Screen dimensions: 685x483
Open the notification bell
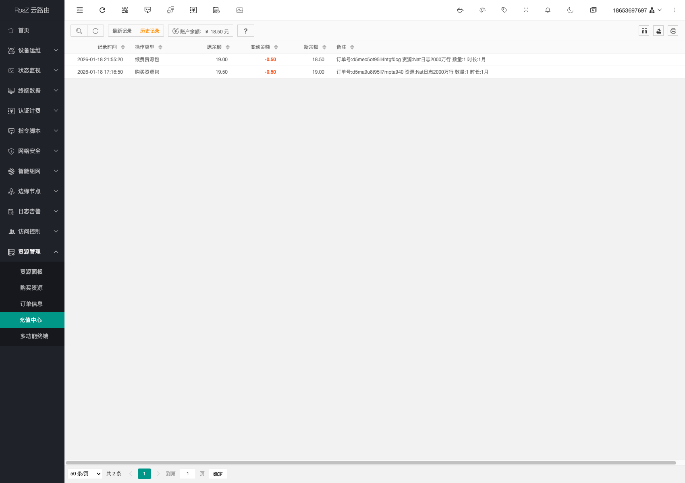548,10
